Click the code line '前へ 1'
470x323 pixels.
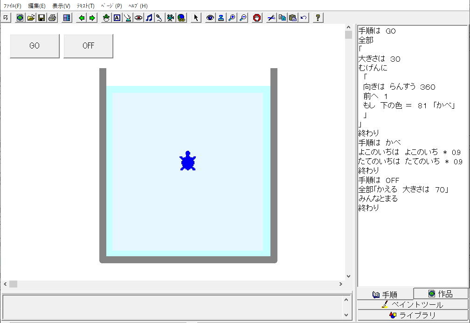point(375,96)
